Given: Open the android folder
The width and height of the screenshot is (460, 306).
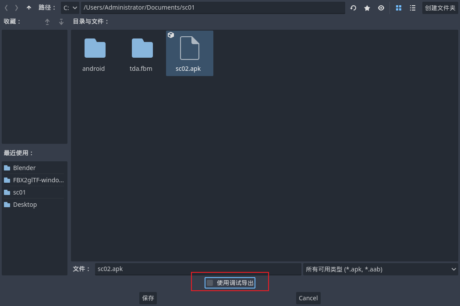Looking at the screenshot, I should pos(94,54).
